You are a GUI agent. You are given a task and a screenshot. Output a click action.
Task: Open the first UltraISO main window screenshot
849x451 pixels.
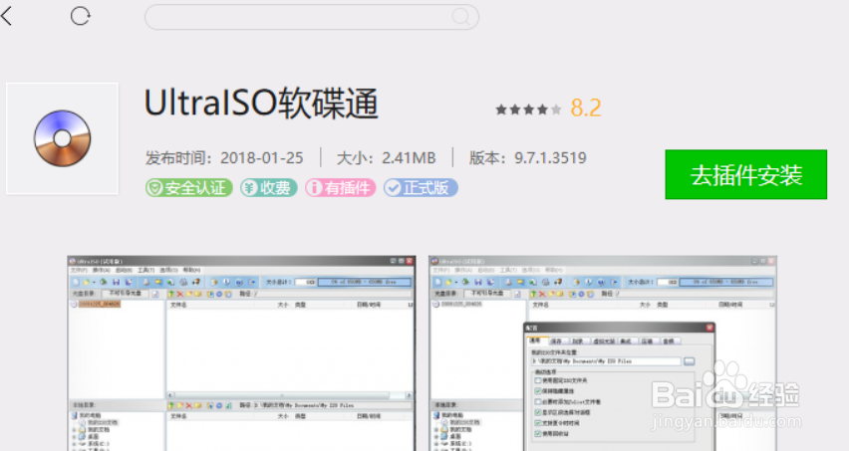point(241,353)
